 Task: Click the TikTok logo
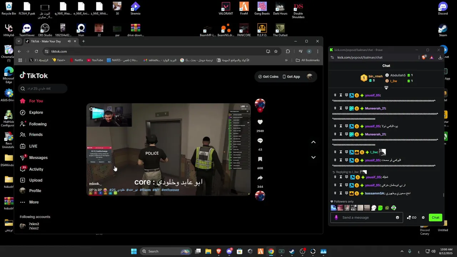click(x=34, y=75)
